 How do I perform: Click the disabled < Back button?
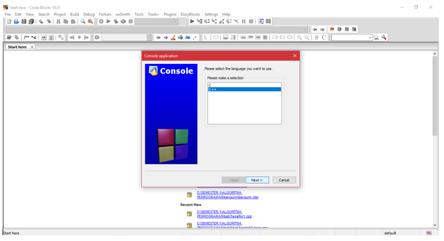233,180
